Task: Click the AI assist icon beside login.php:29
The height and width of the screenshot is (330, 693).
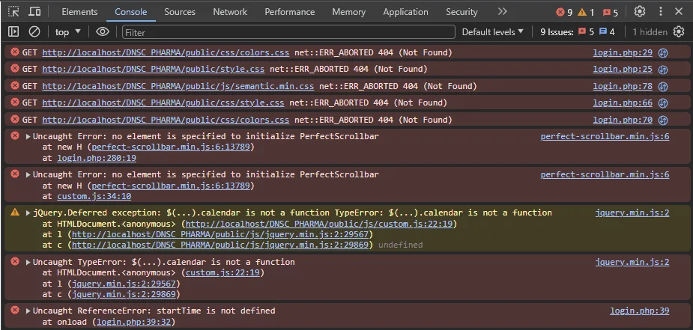Action: click(x=662, y=53)
